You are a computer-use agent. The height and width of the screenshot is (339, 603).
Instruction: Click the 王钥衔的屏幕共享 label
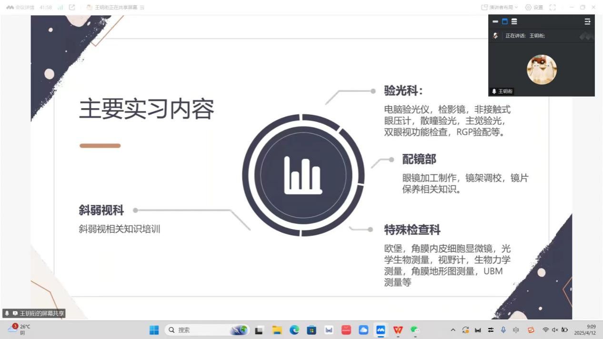[x=42, y=313]
